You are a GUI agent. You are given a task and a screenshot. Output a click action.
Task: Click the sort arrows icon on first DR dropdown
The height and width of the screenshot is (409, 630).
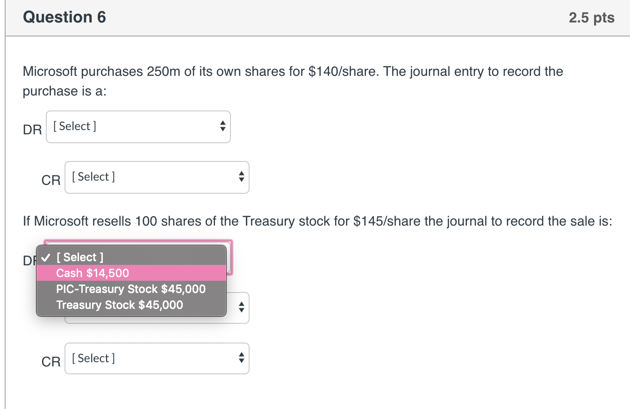(x=222, y=126)
